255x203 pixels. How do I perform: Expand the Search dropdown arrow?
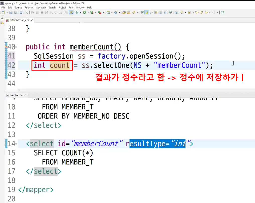pyautogui.click(x=137, y=12)
